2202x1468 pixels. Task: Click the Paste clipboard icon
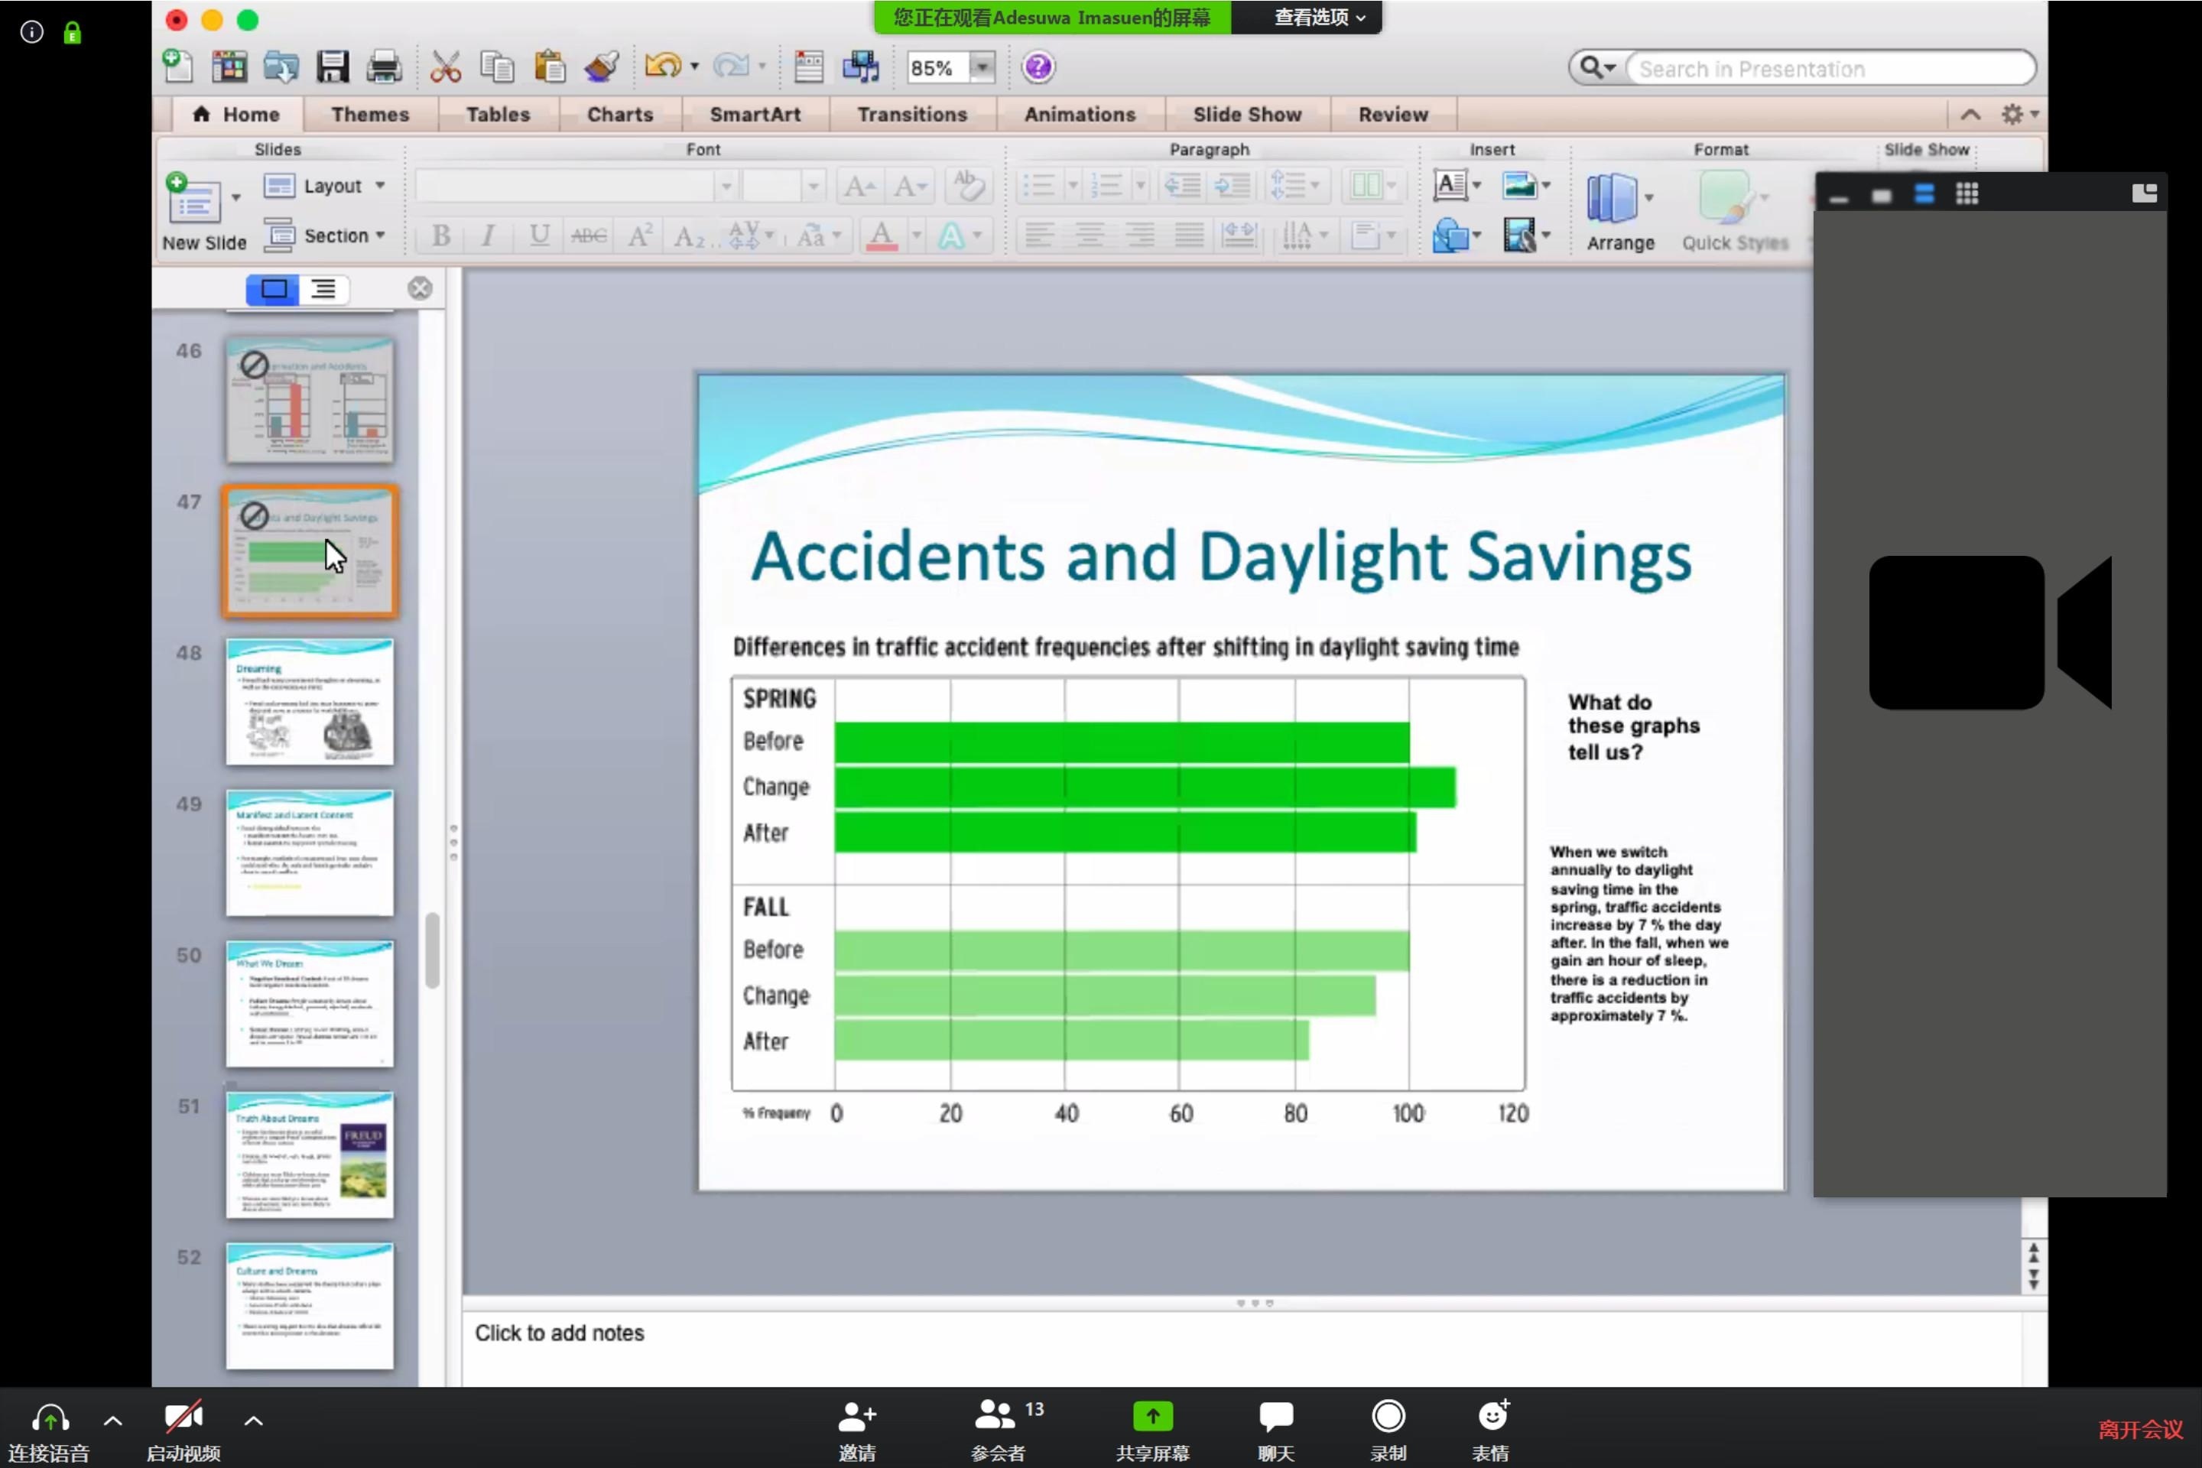pos(550,67)
